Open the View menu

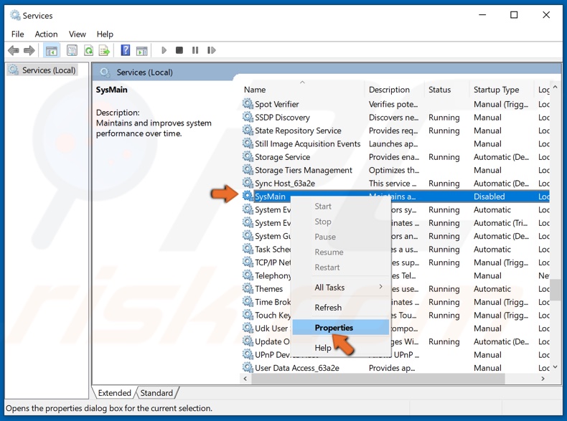click(77, 34)
